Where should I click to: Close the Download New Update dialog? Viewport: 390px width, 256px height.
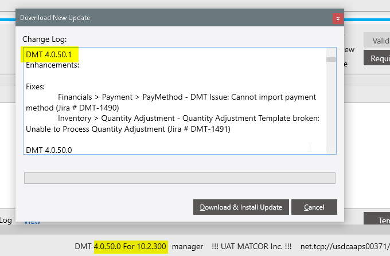pyautogui.click(x=338, y=18)
